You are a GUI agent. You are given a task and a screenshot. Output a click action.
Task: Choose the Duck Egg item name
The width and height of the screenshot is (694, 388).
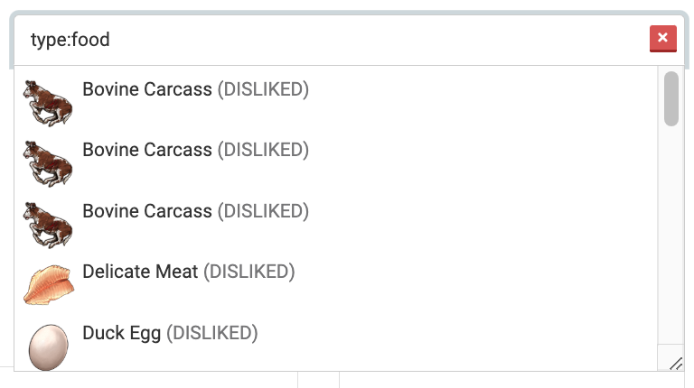click(x=121, y=333)
